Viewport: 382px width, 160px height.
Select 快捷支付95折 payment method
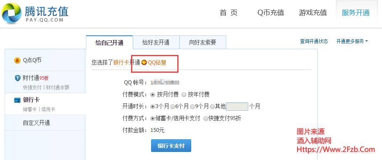coord(206,118)
